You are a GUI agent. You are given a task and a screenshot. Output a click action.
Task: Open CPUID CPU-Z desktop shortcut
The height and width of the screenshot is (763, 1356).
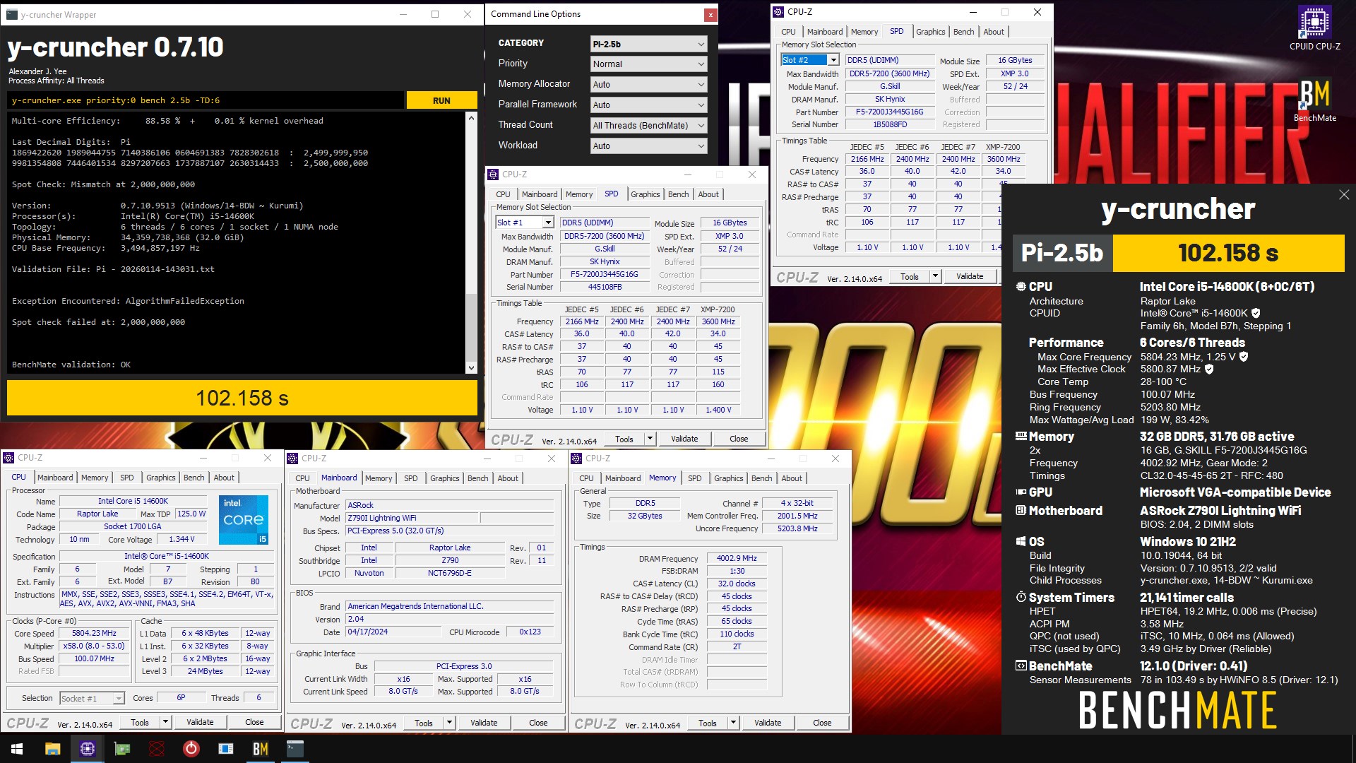click(x=1314, y=28)
